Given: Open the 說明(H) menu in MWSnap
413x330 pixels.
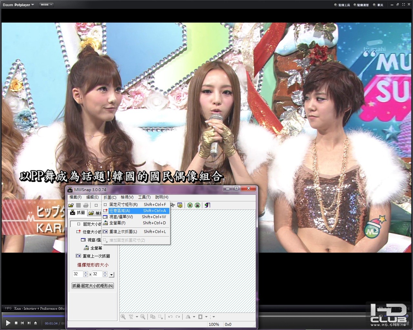Looking at the screenshot, I should tap(162, 197).
